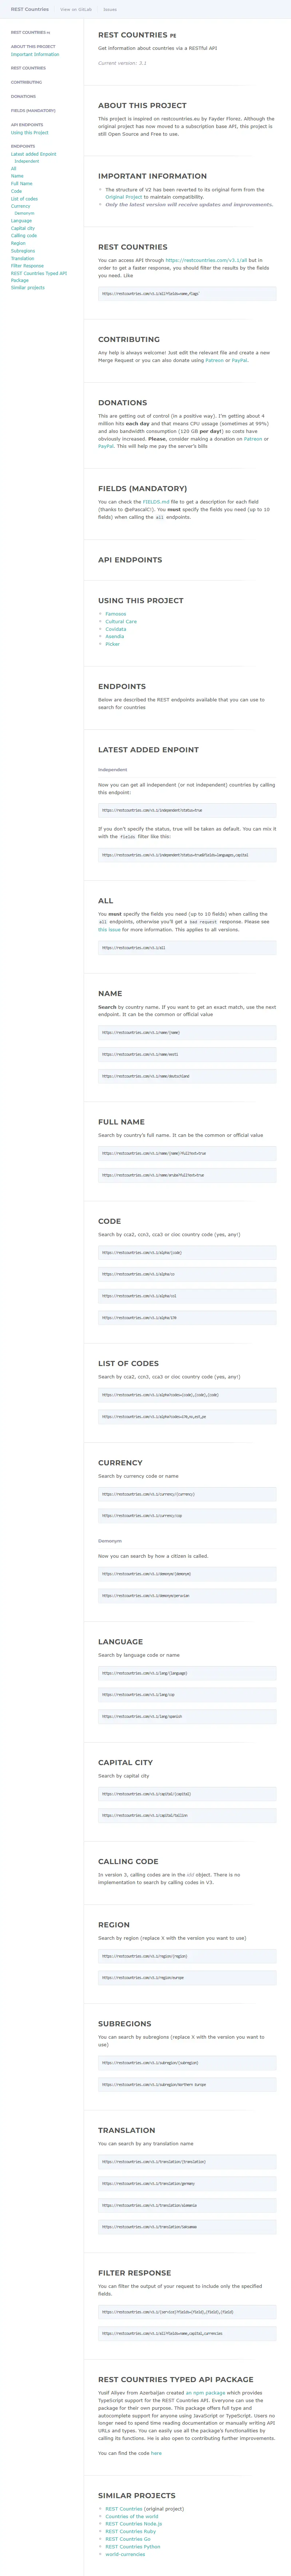Open 'Language' sidebar link

(22, 221)
